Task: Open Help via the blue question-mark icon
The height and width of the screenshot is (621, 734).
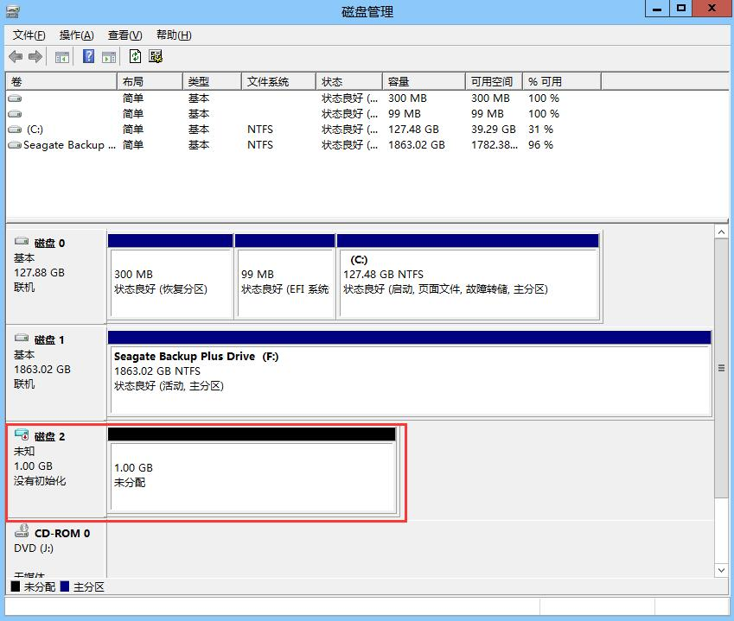Action: pyautogui.click(x=88, y=57)
